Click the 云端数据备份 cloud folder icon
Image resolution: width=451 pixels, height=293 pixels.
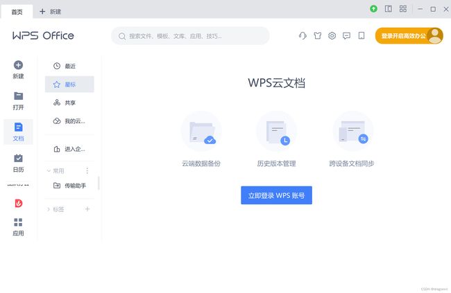point(201,132)
